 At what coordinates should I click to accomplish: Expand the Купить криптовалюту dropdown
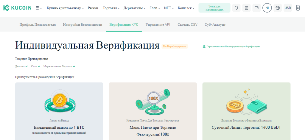65,8
